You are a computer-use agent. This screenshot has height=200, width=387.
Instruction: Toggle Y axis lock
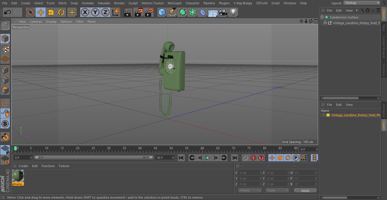click(x=95, y=12)
